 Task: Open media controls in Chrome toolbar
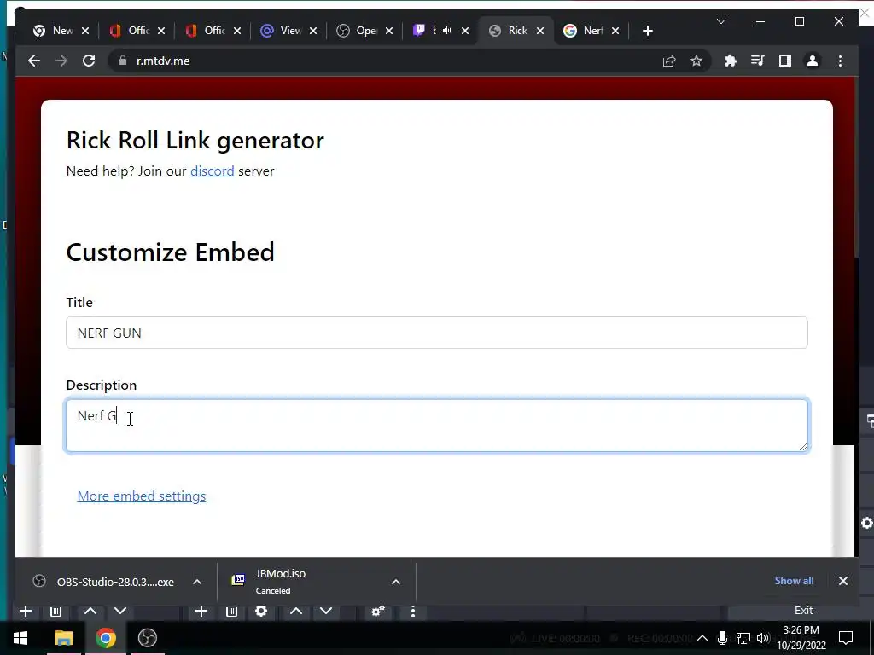pyautogui.click(x=758, y=61)
